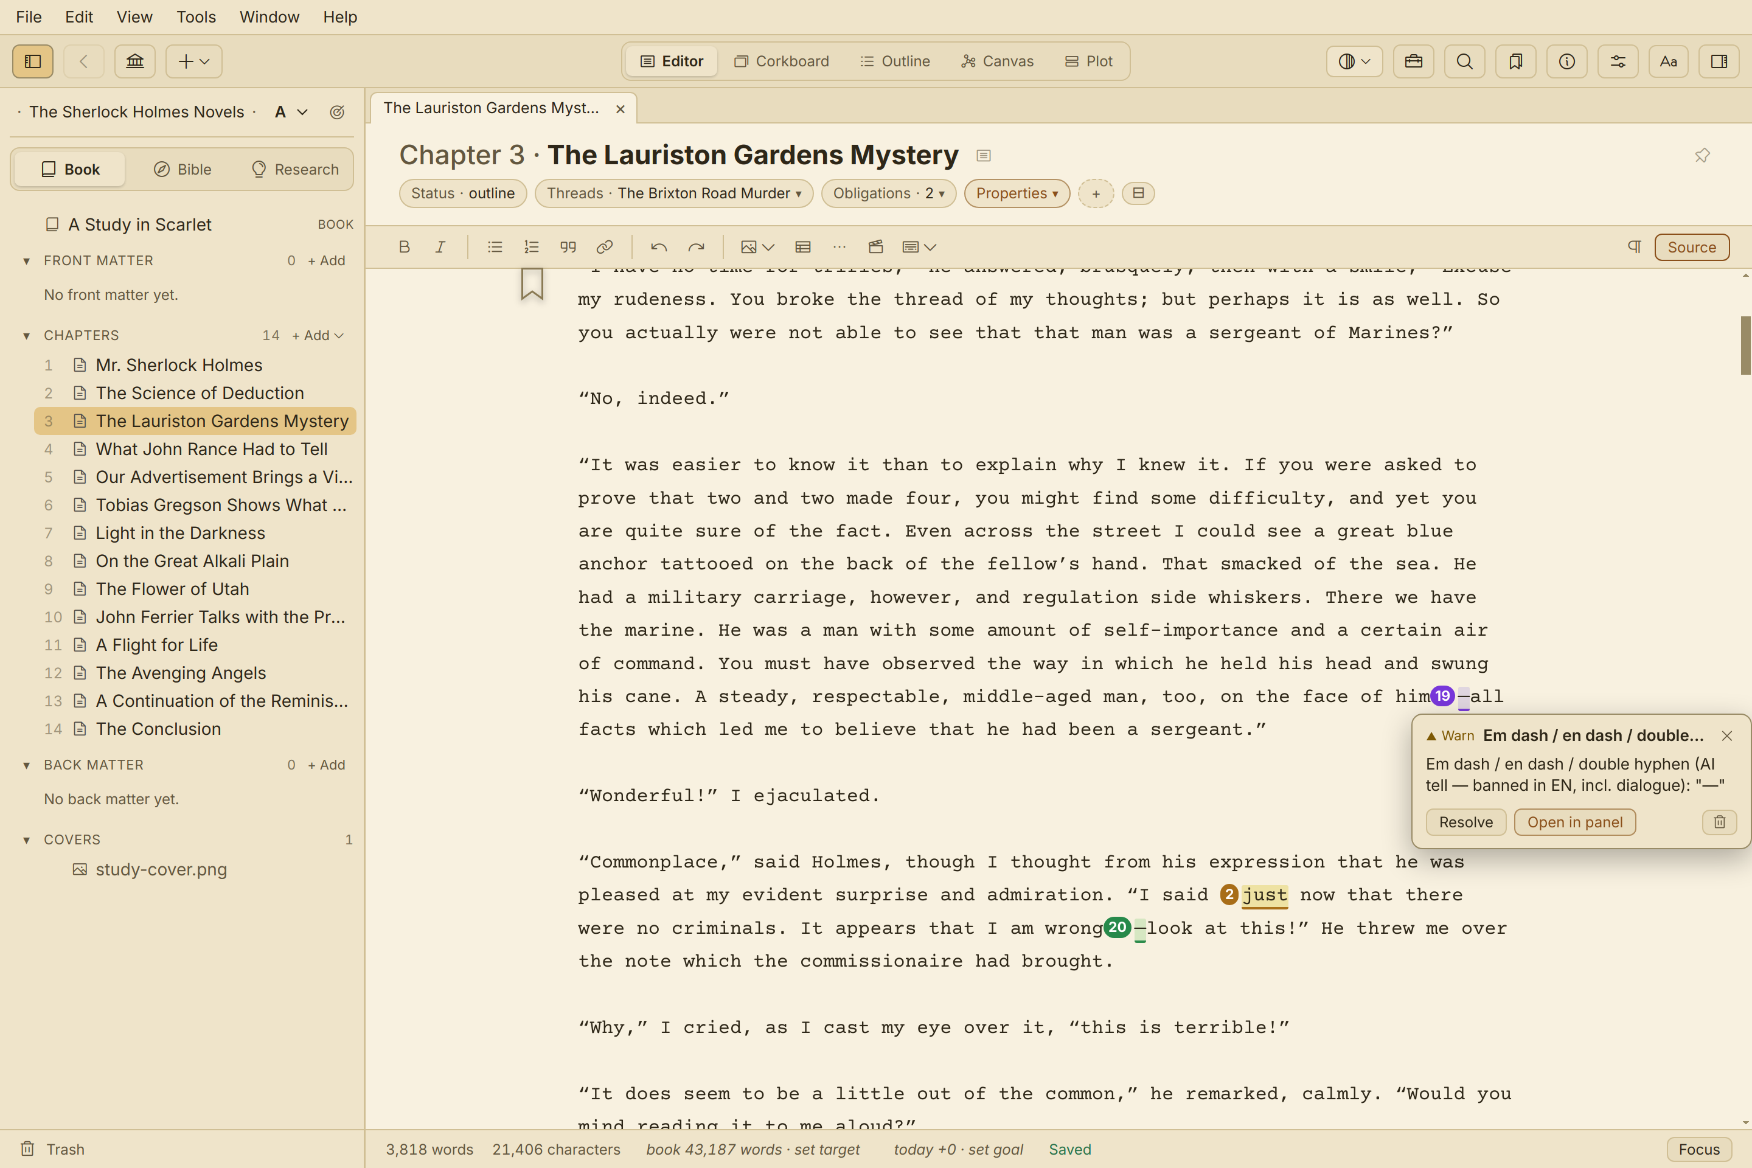
Task: Undo the last edit
Action: click(658, 246)
